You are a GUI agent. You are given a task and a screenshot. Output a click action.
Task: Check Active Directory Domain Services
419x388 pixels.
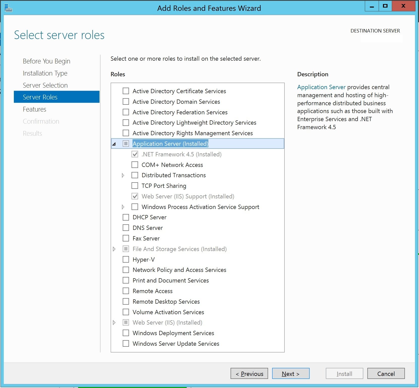click(x=126, y=101)
